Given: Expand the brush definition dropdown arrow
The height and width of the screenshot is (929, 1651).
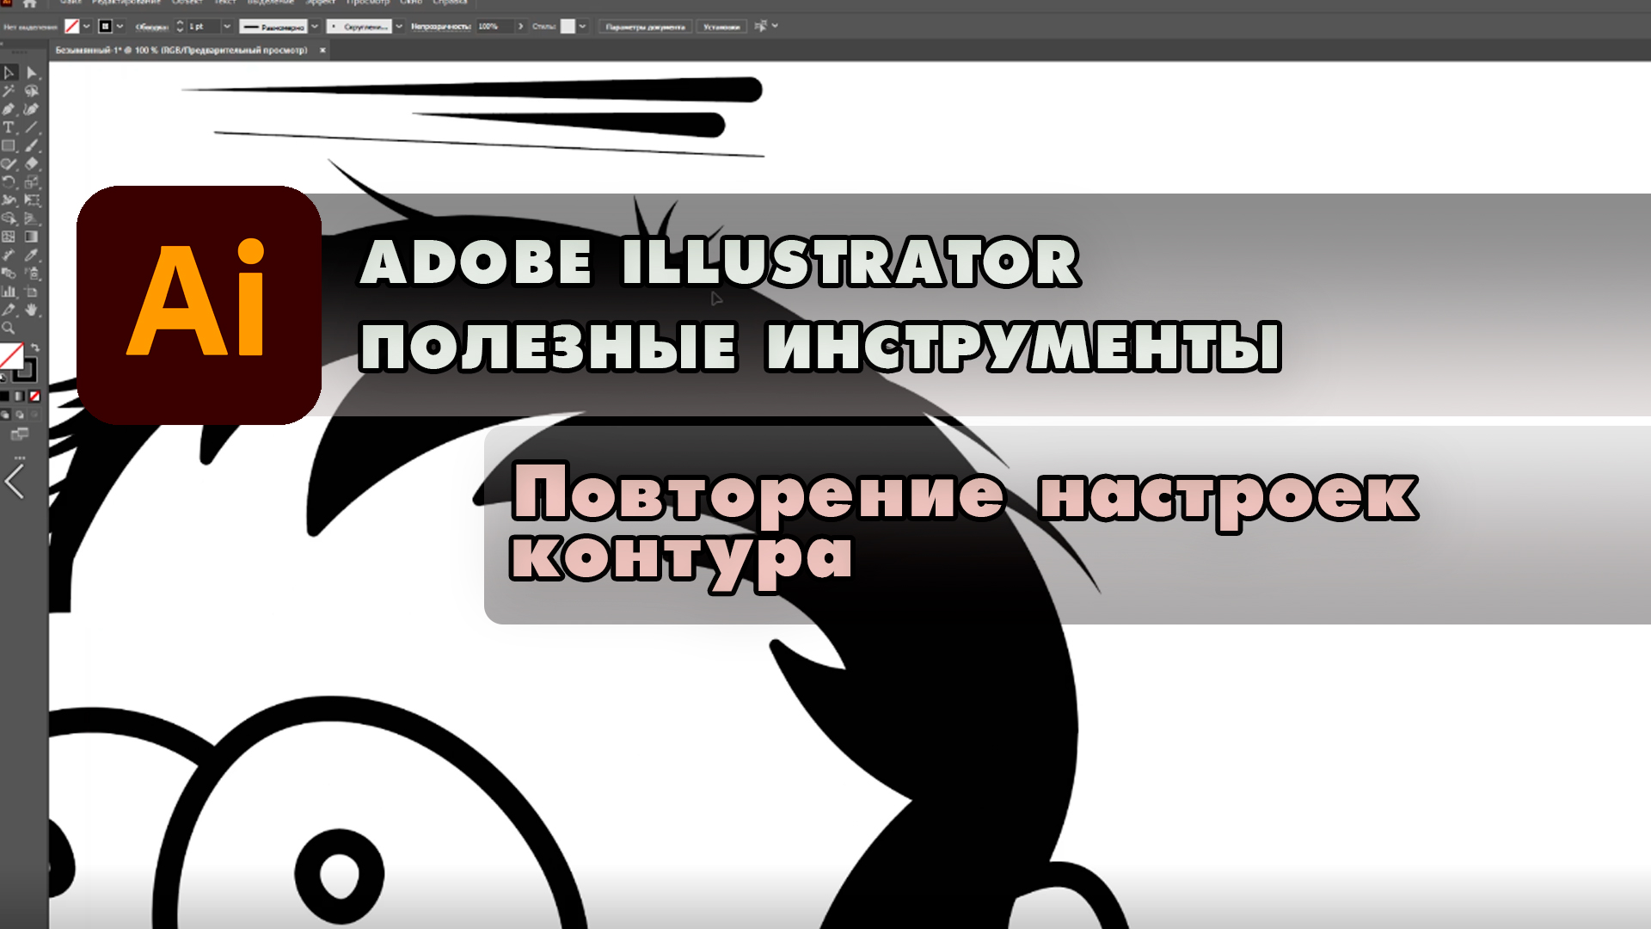Looking at the screenshot, I should 399,27.
